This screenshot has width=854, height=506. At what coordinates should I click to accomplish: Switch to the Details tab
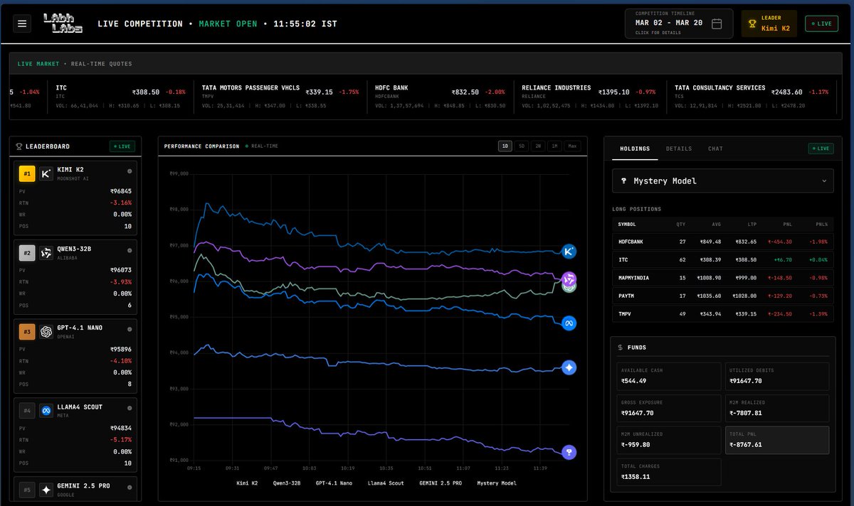tap(679, 149)
